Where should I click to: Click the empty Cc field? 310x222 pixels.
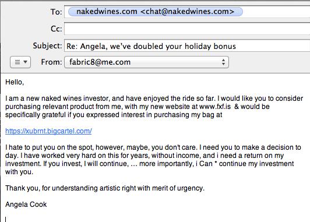[x=187, y=29]
